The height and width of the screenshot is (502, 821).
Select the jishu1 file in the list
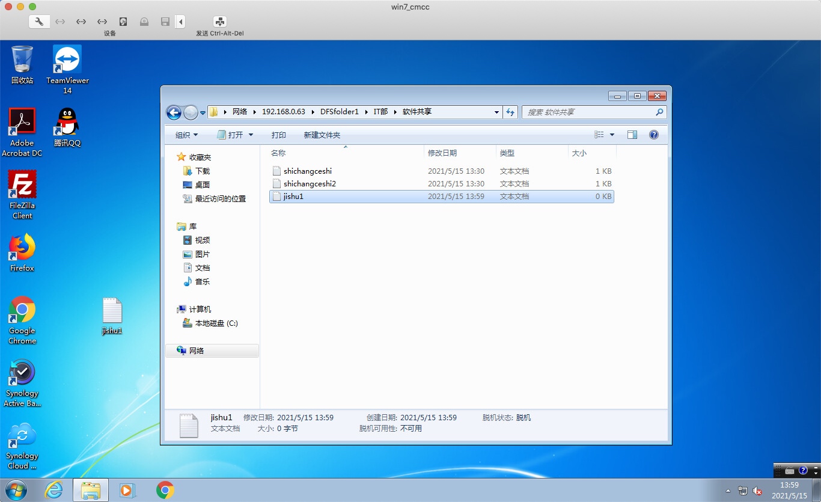(442, 196)
